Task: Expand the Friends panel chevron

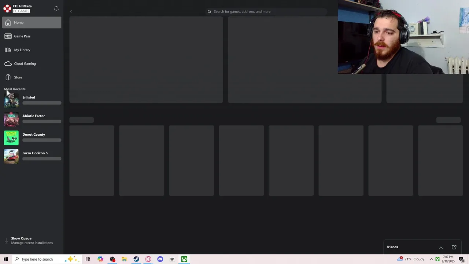Action: point(441,247)
